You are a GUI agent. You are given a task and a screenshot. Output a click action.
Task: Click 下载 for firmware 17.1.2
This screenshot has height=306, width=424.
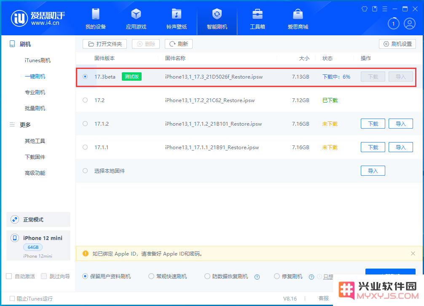point(373,124)
